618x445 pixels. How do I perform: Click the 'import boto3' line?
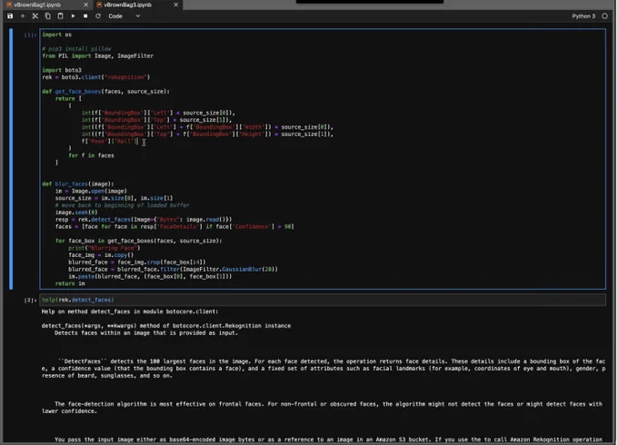pyautogui.click(x=62, y=70)
